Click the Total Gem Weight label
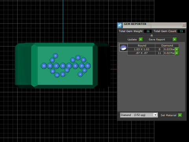This screenshot has height=142, width=189. 131,31
